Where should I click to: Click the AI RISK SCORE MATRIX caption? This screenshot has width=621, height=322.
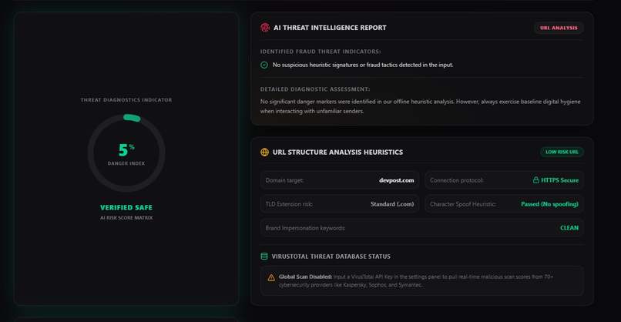click(126, 217)
